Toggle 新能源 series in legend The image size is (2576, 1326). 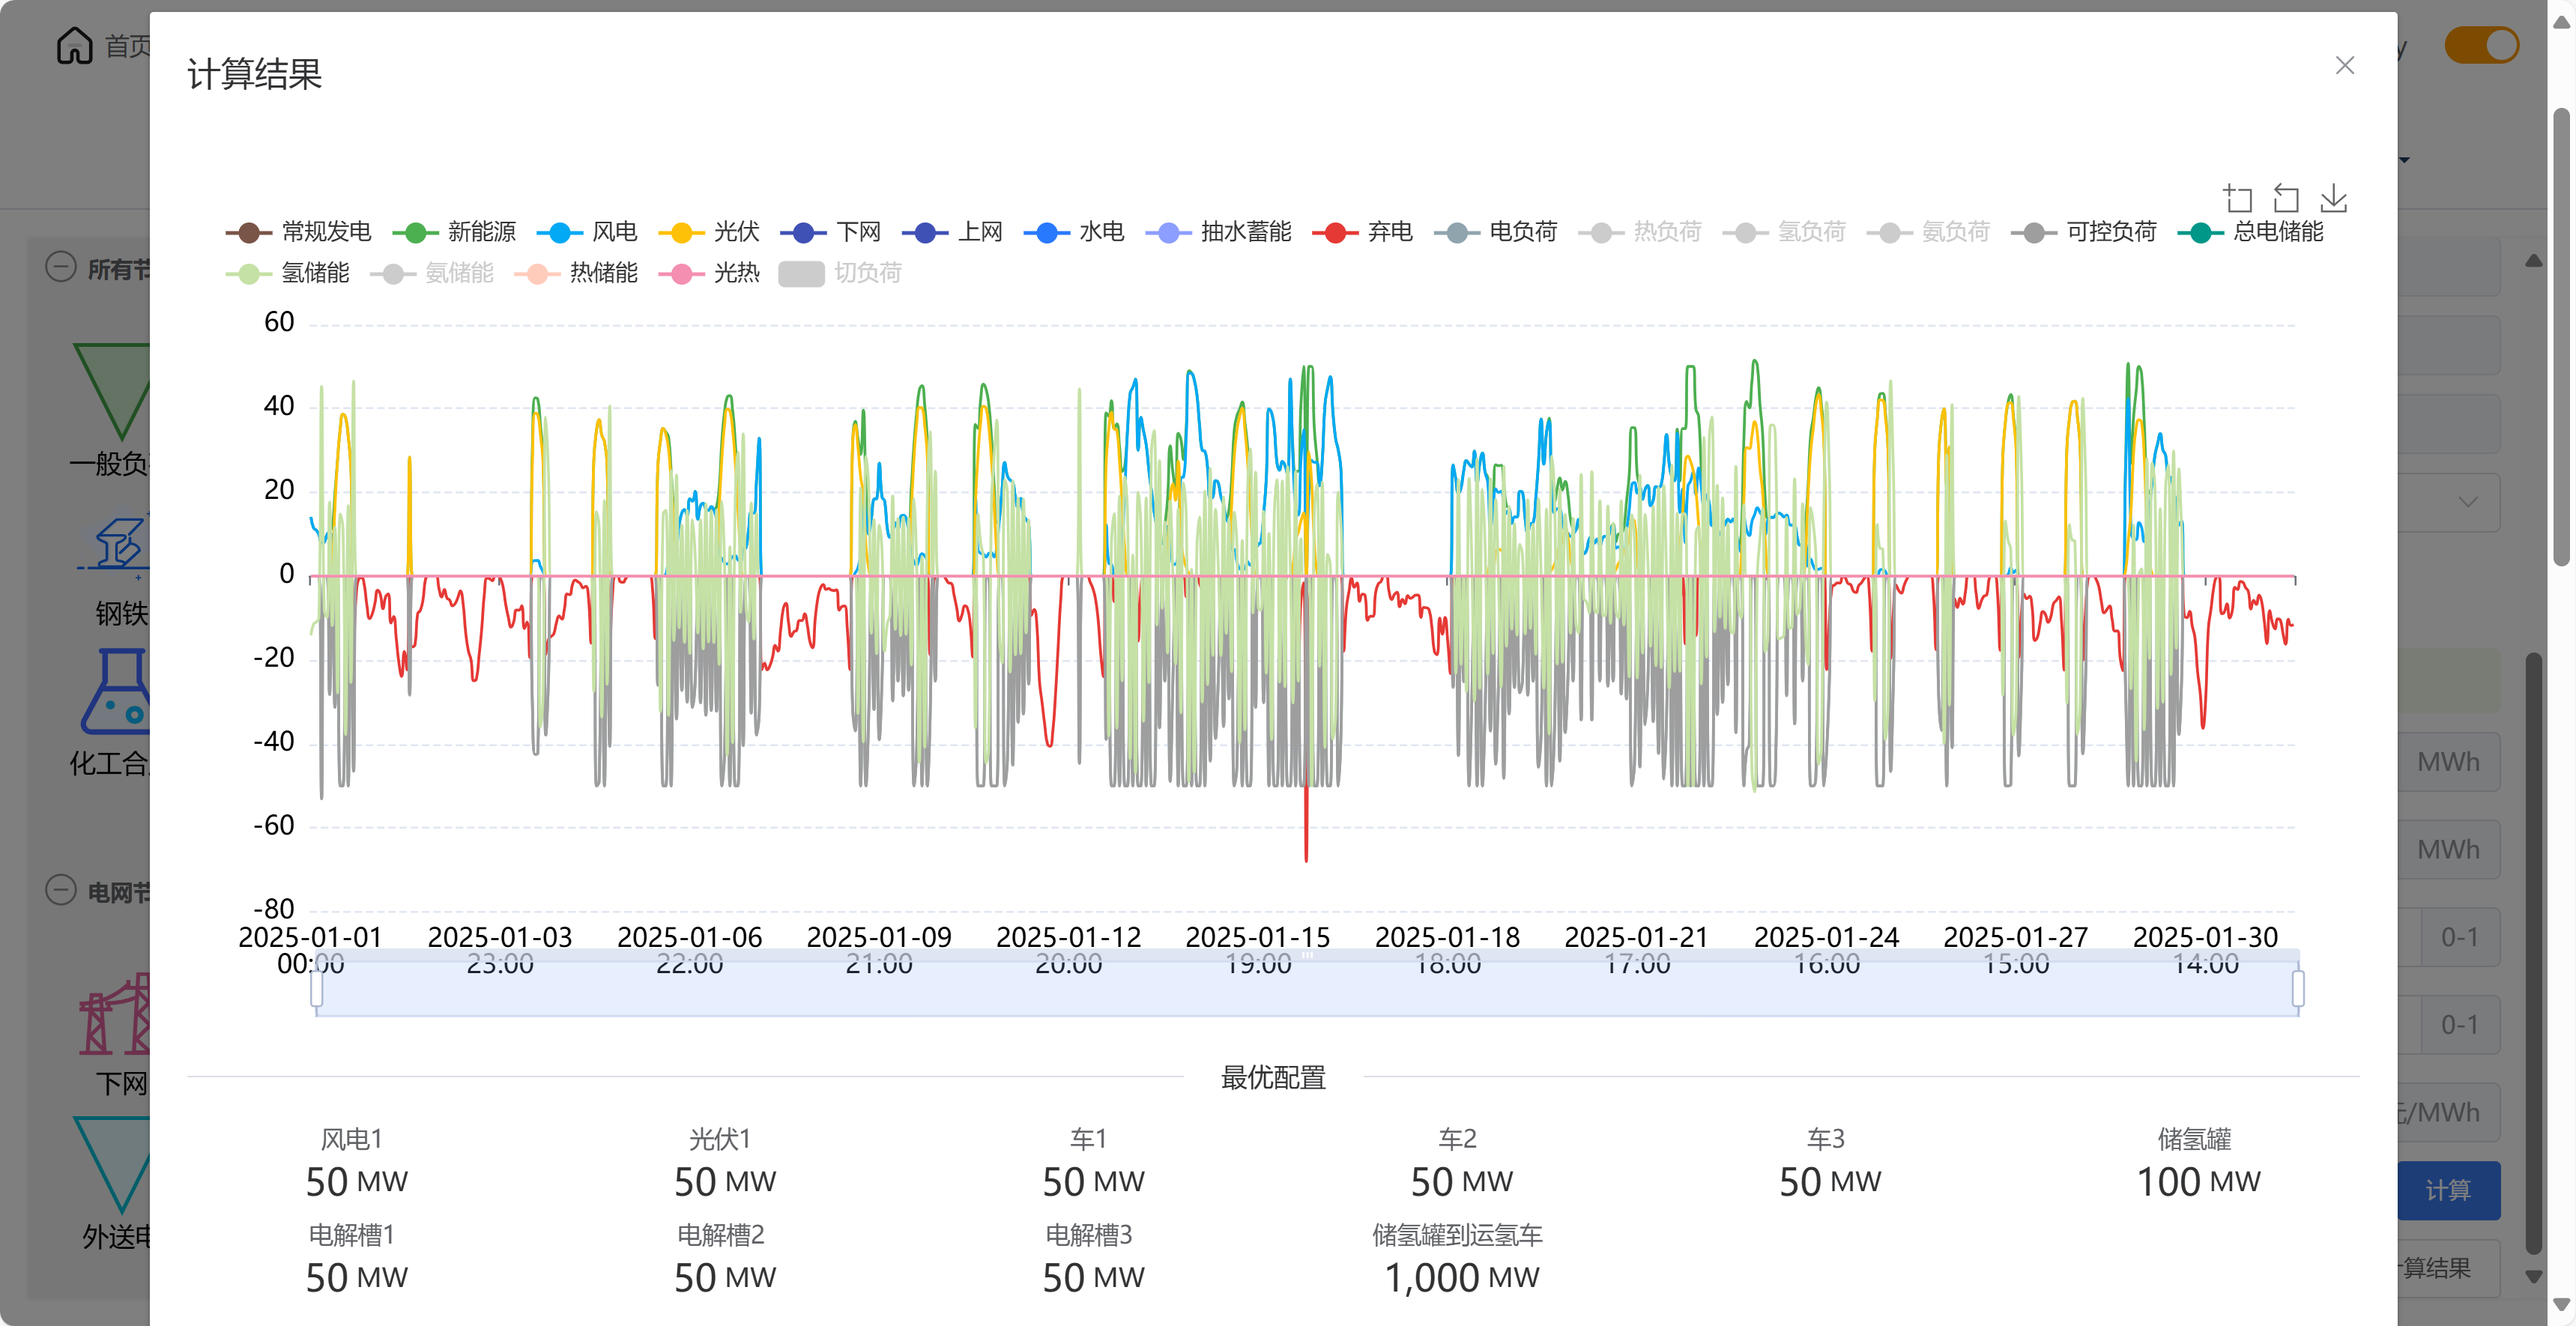tap(454, 232)
